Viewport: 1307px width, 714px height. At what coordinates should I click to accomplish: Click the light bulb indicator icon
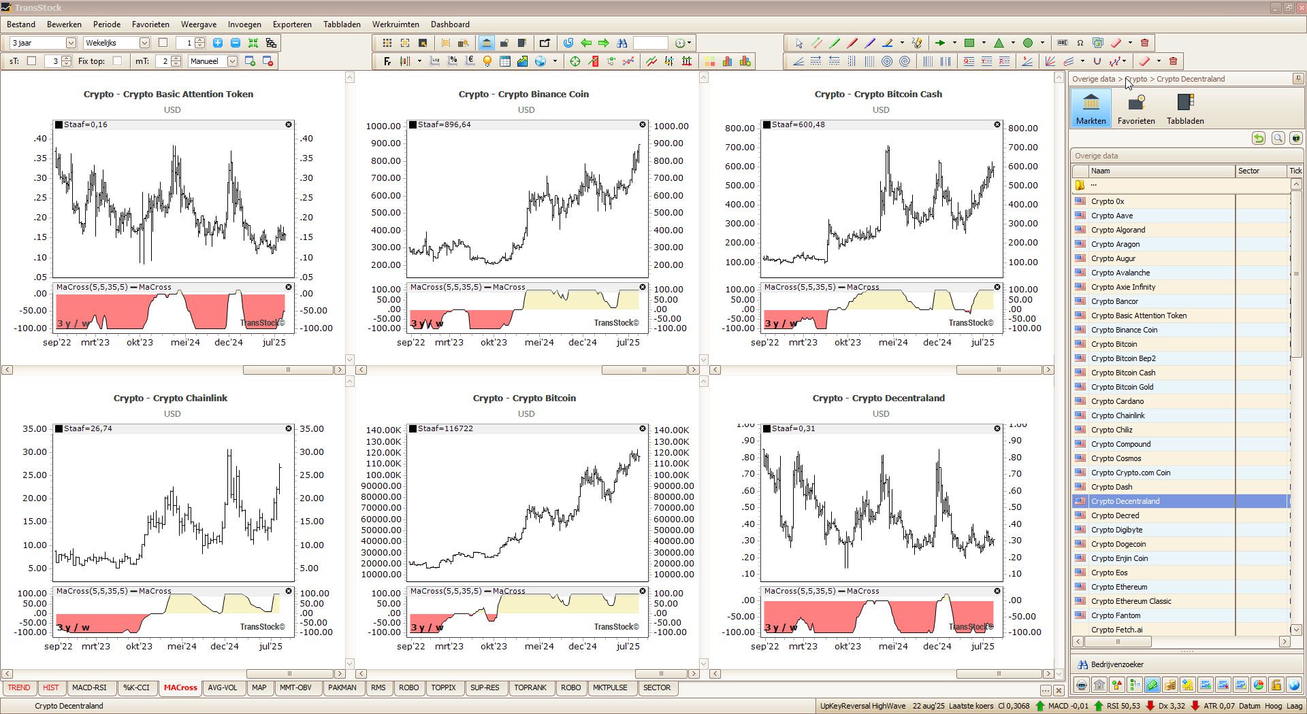487,61
